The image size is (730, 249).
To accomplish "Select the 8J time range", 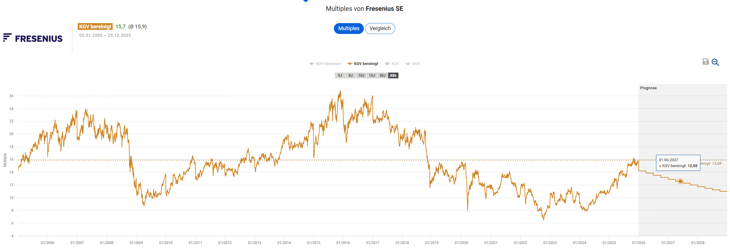I will click(x=351, y=75).
